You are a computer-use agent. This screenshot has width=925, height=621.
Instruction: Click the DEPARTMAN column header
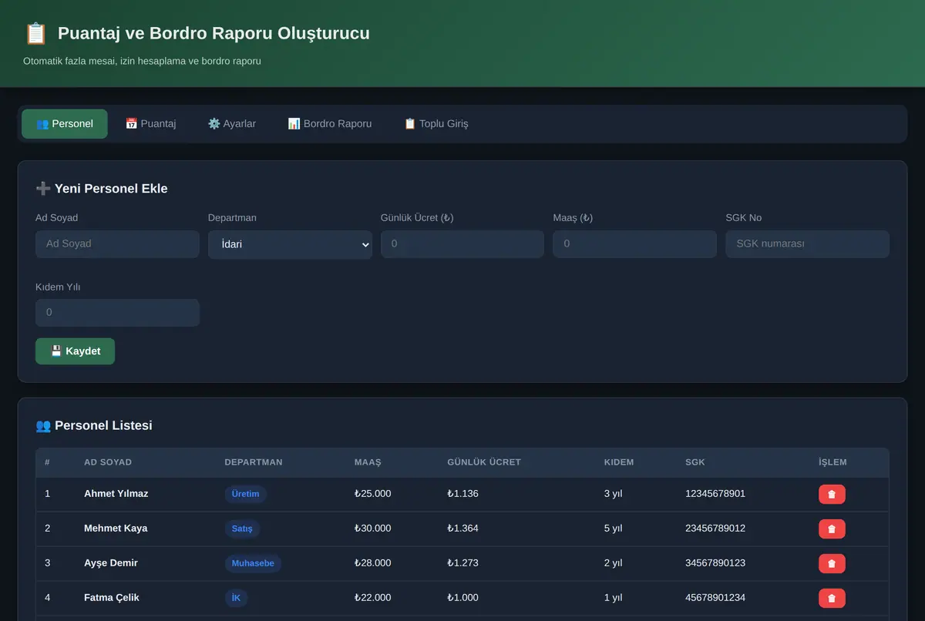pyautogui.click(x=254, y=462)
